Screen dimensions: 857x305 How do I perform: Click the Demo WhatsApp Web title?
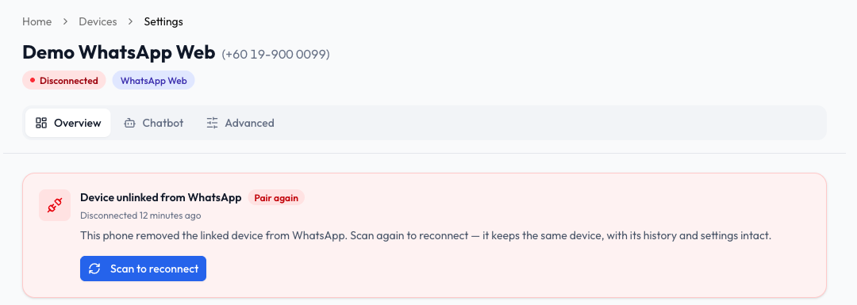(x=119, y=52)
